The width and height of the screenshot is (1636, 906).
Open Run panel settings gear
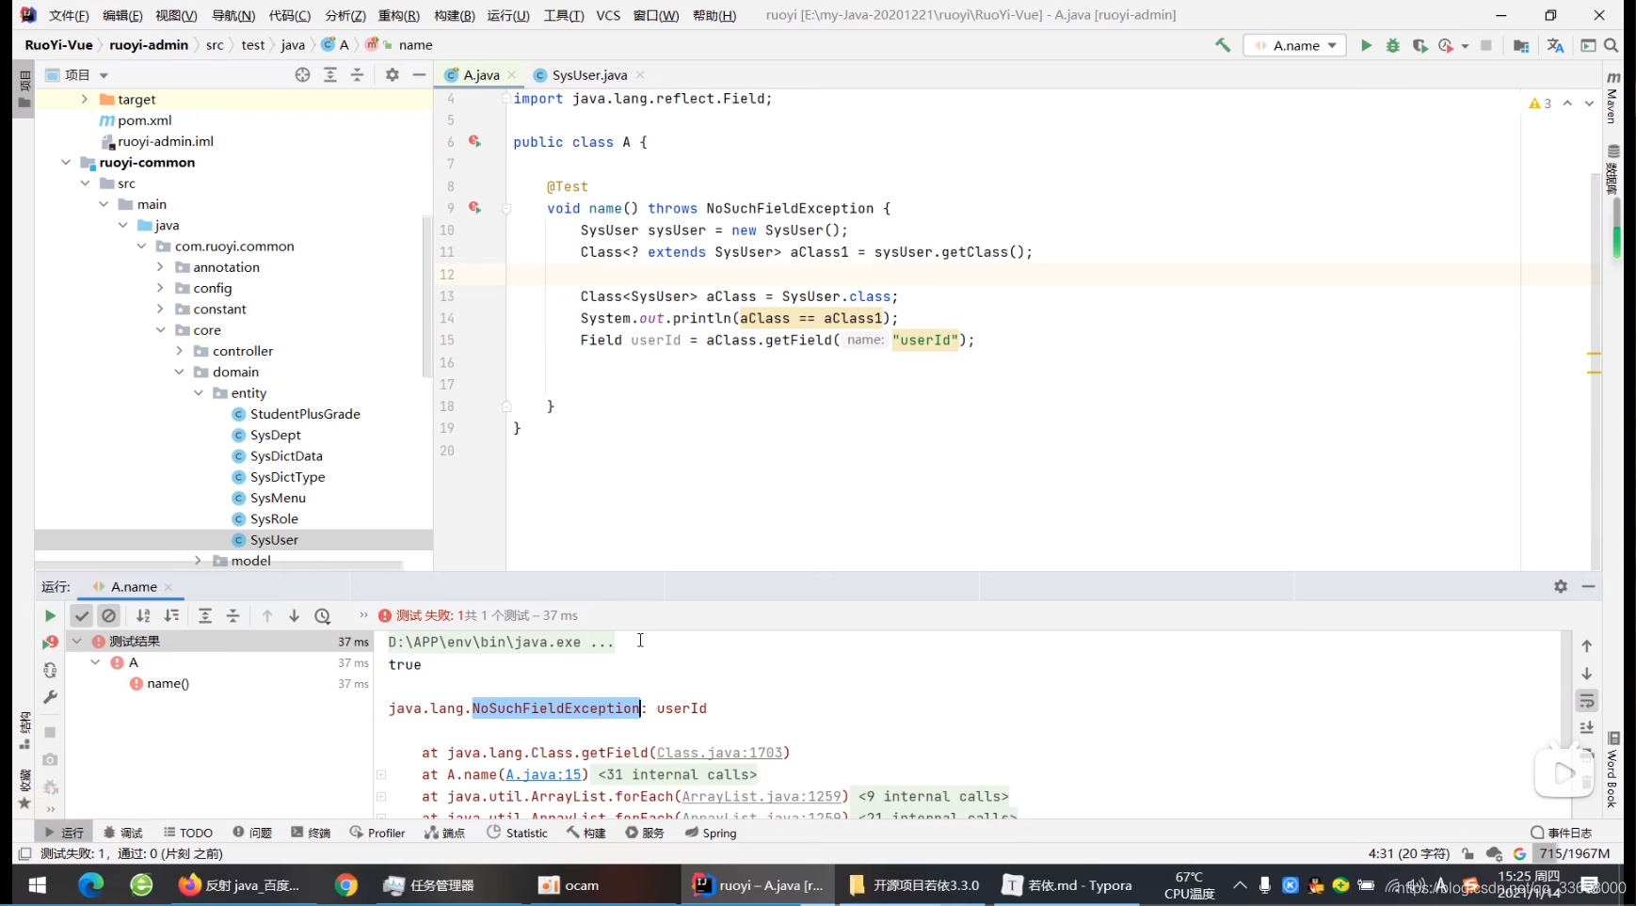tap(1561, 586)
